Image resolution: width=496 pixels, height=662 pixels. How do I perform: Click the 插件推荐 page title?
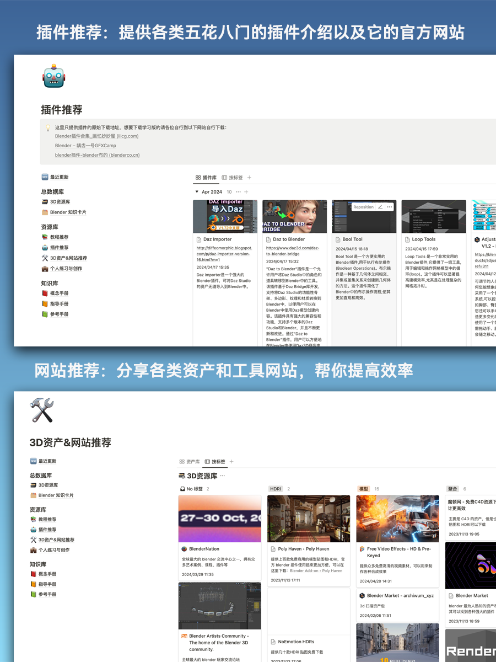pyautogui.click(x=62, y=110)
